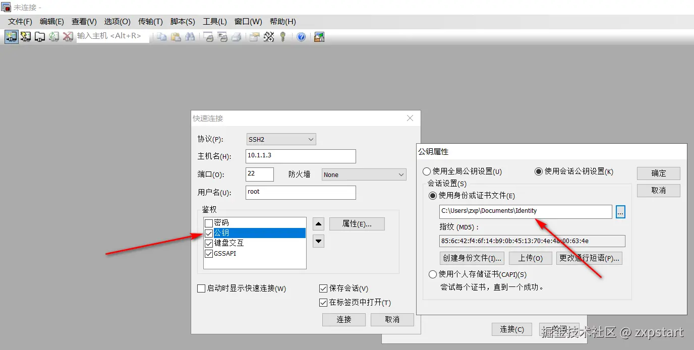Open the 脚本(S) menu
Screen dimensions: 694x350
pos(183,22)
